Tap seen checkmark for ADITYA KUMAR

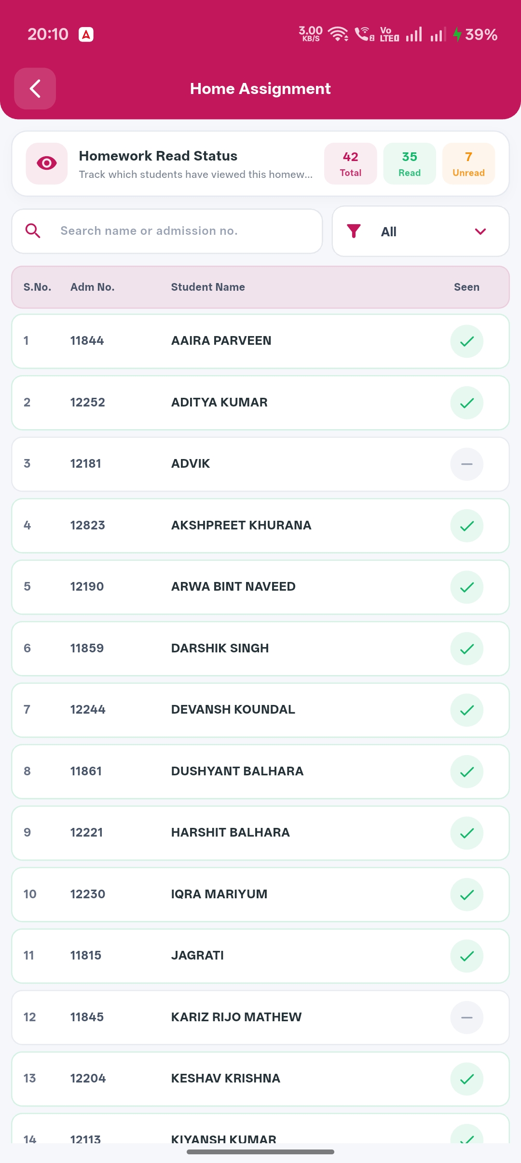point(467,403)
